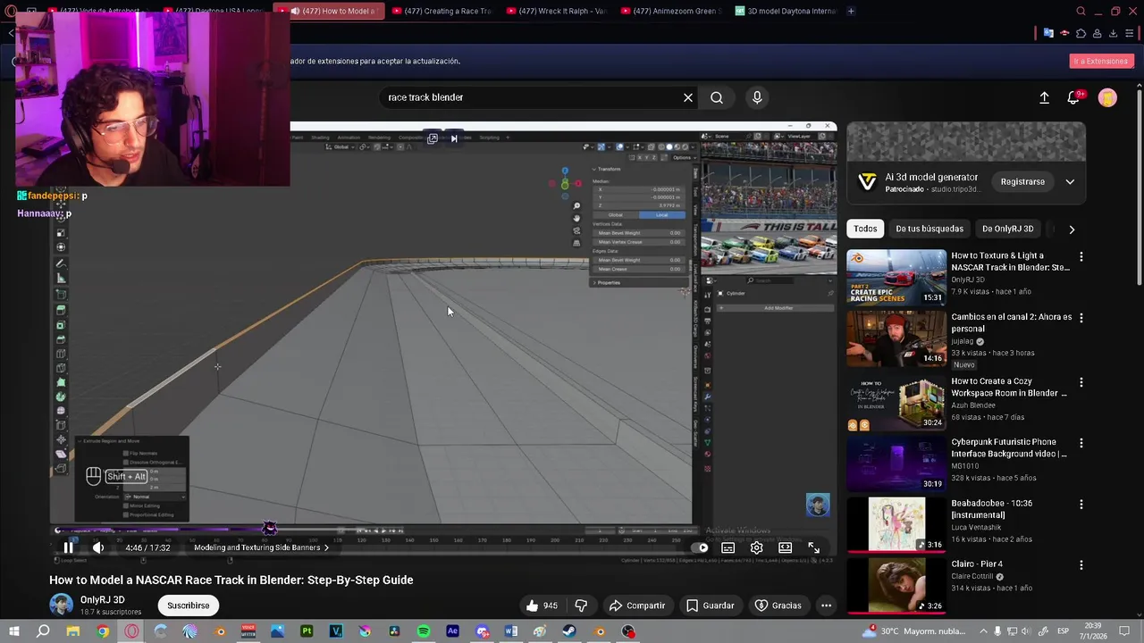Open the browser tab search icon
This screenshot has width=1144, height=643.
click(1081, 11)
